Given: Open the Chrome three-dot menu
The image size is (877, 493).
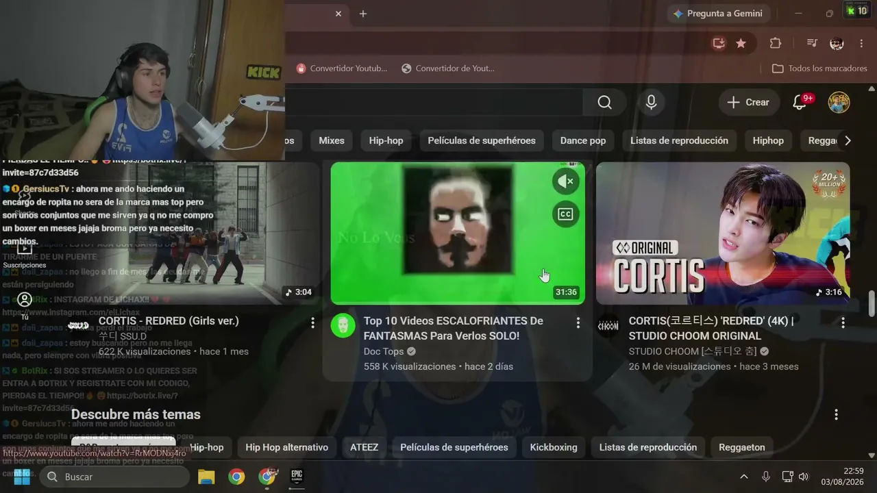Looking at the screenshot, I should click(x=861, y=43).
